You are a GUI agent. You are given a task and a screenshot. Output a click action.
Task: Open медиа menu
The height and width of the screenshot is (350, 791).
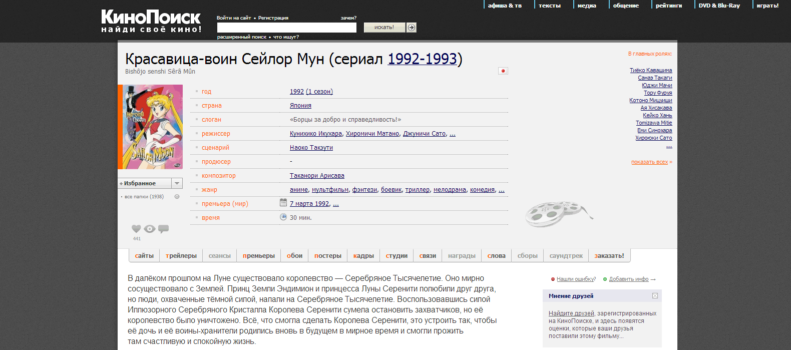(x=587, y=6)
